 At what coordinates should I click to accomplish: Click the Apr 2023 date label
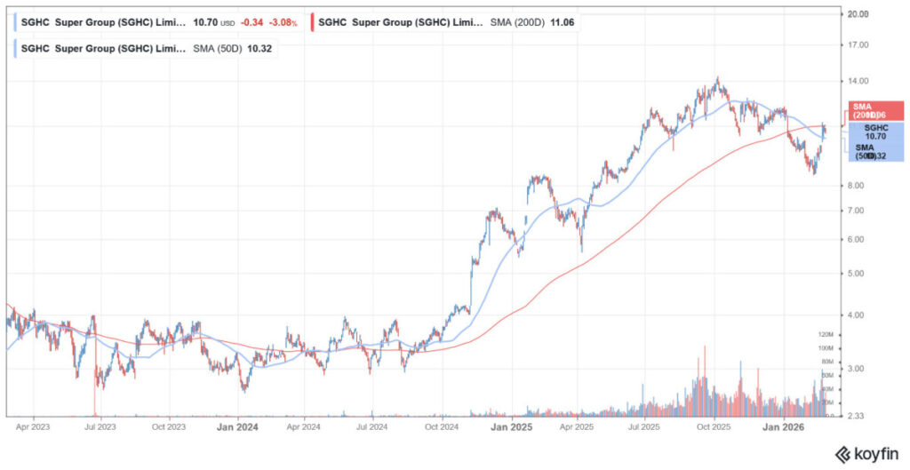pos(33,427)
